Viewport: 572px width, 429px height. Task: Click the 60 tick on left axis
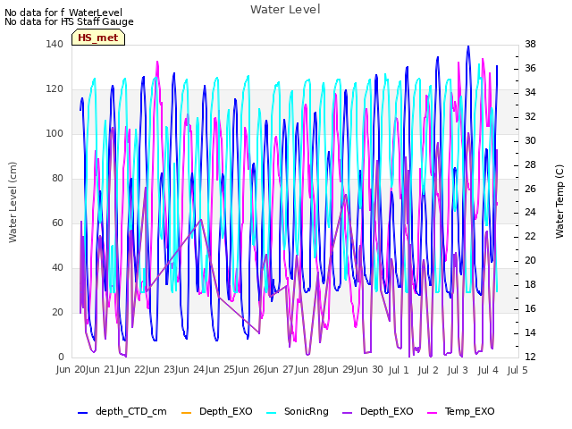57,223
